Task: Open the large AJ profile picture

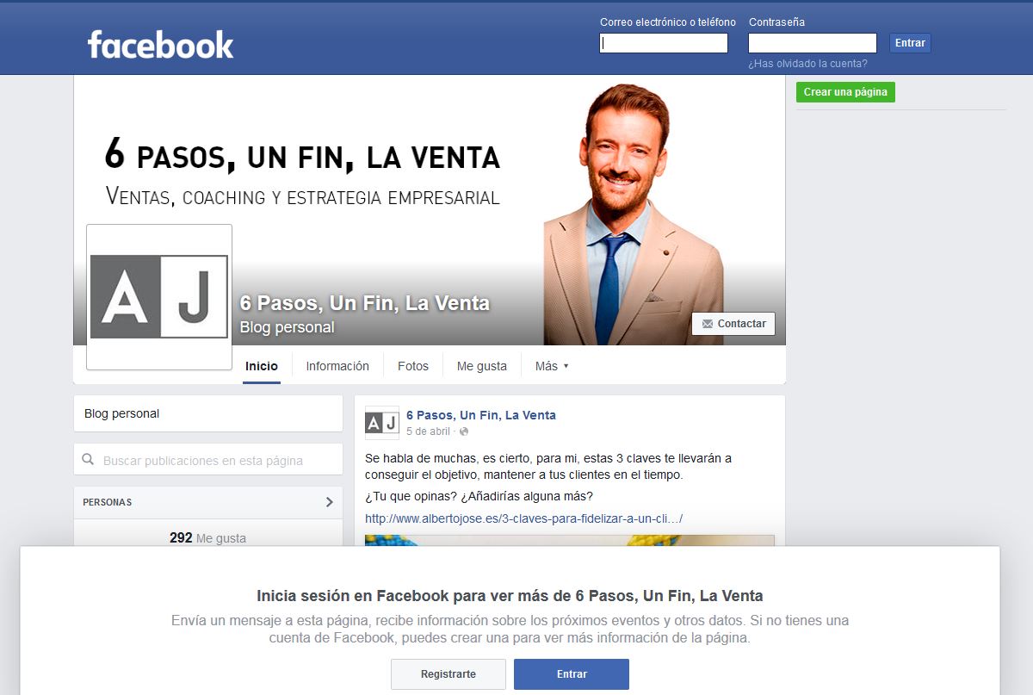Action: tap(159, 297)
